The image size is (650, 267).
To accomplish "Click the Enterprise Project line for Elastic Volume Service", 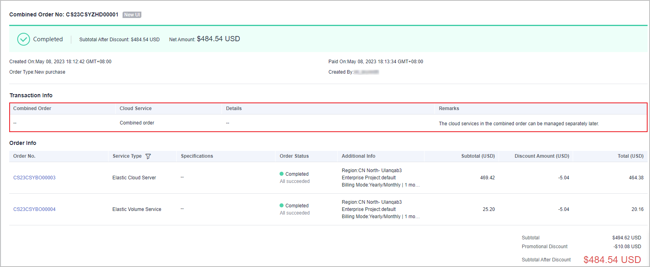I will (x=369, y=209).
